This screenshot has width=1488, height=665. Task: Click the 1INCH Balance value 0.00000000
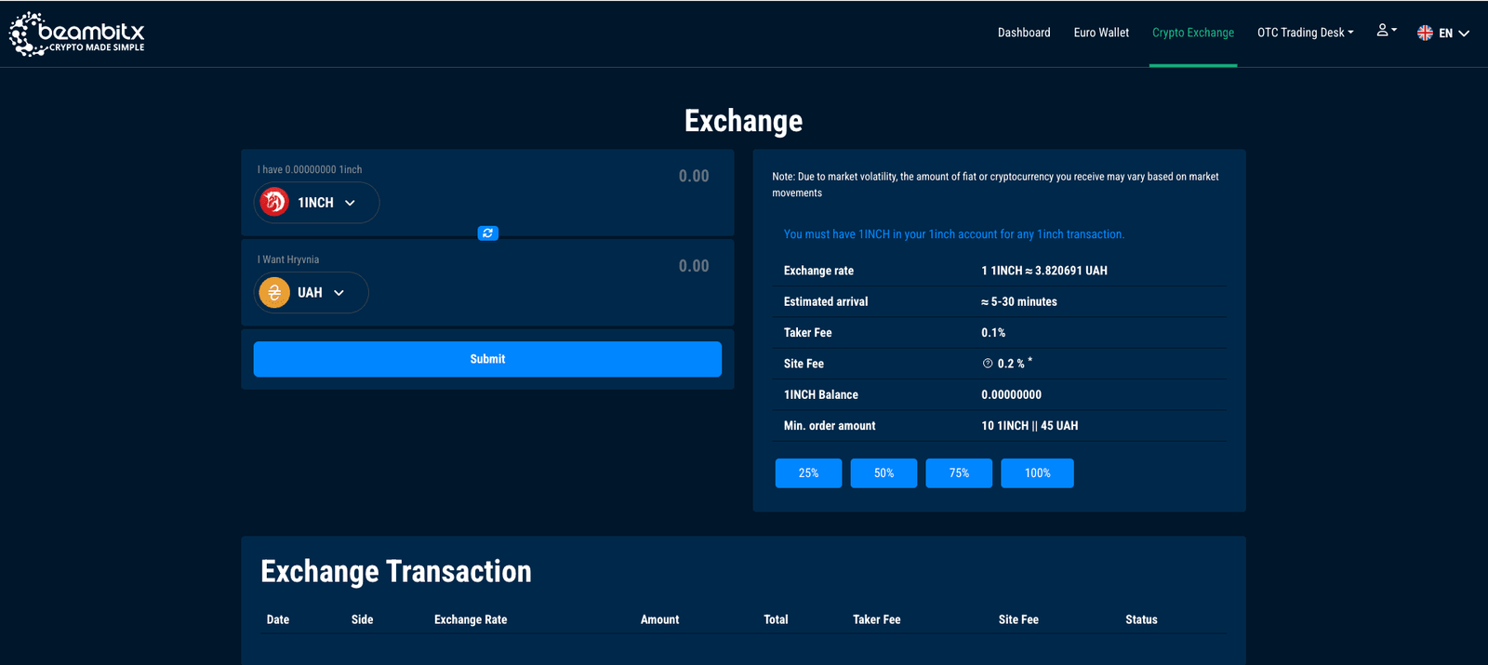click(1012, 395)
